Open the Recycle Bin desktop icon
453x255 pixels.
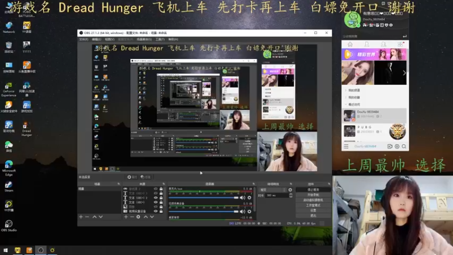8,48
